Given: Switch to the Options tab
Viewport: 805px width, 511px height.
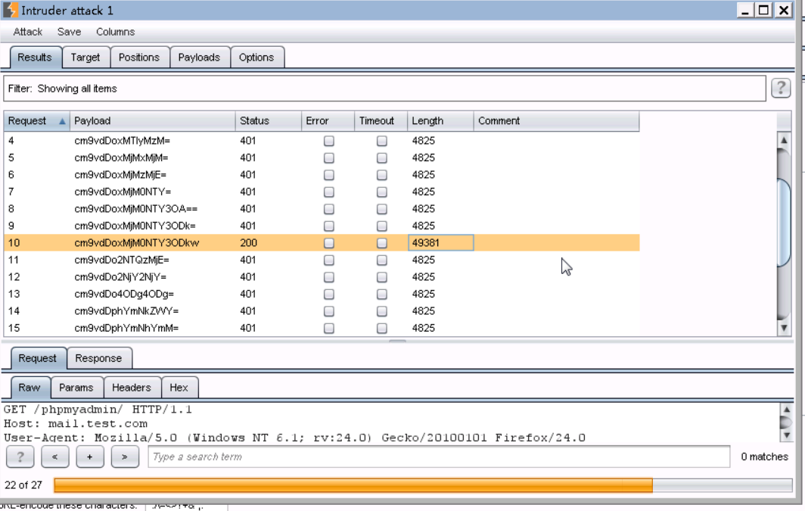Looking at the screenshot, I should pos(256,58).
